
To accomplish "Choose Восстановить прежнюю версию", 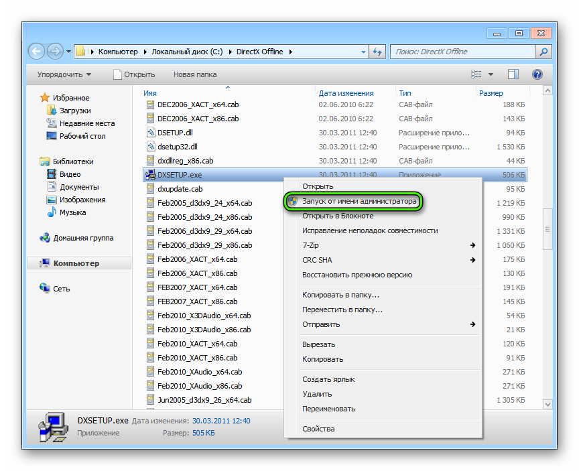I will 383,275.
